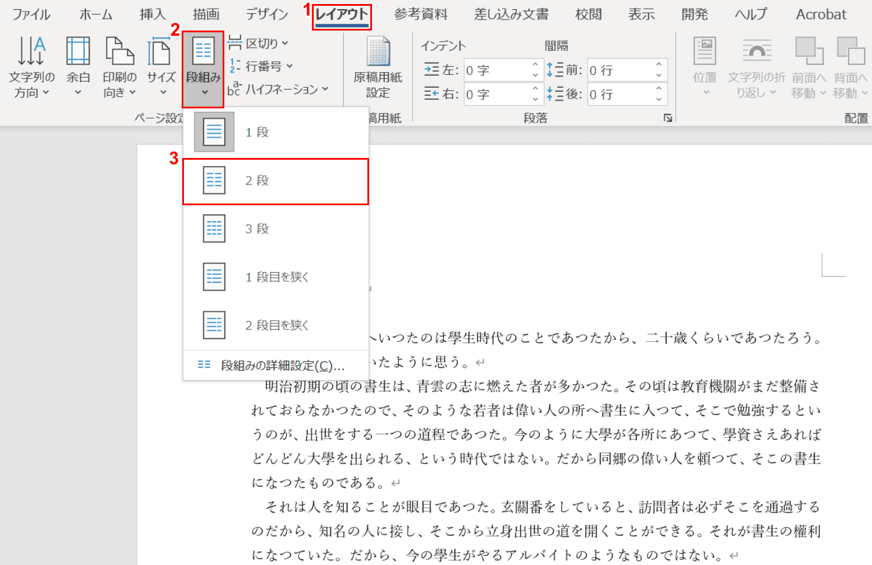Decrease spacing before with down arrow

[x=659, y=76]
